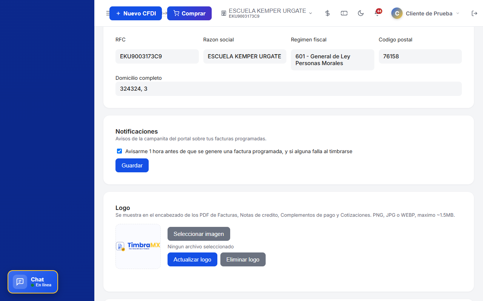Toggle the Avisarme 1 hora antes checkbox
The width and height of the screenshot is (483, 301).
(119, 151)
